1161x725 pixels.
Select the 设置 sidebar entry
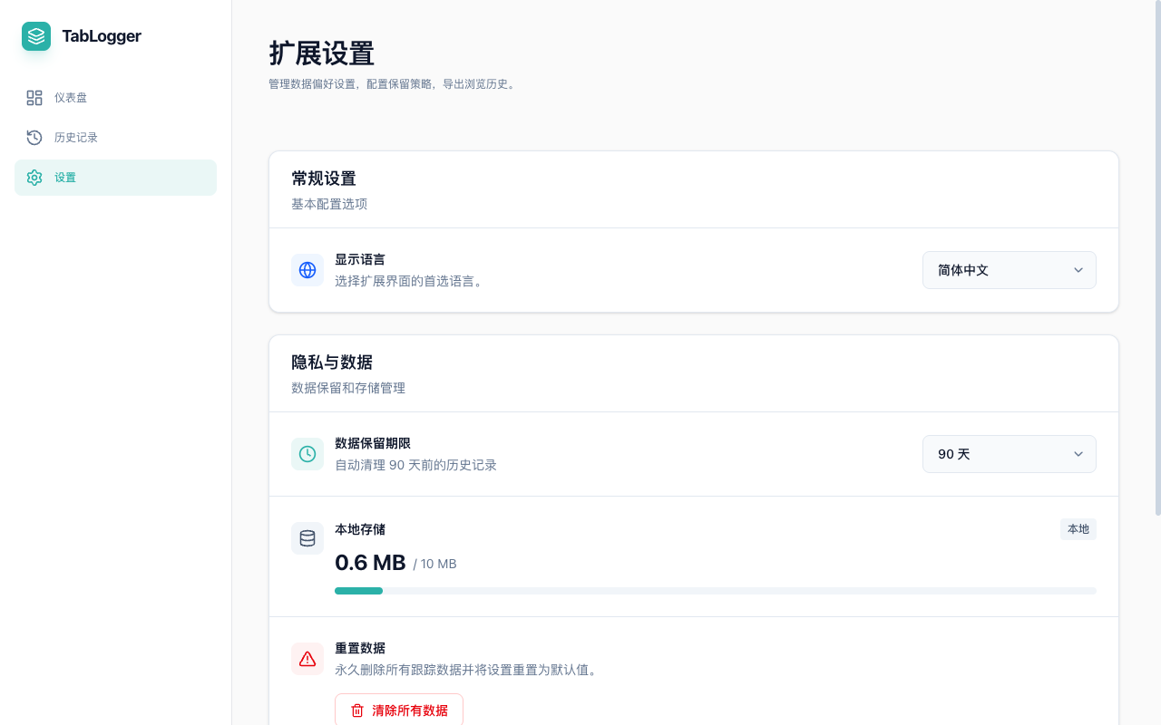click(64, 178)
